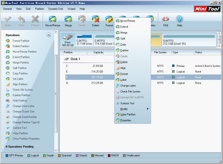223x164 pixels.
Task: Select the E: partition row
Action: (x=143, y=71)
